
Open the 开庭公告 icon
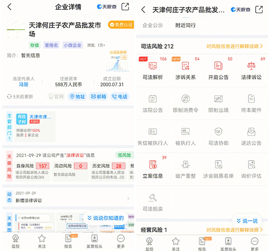coord(218,66)
